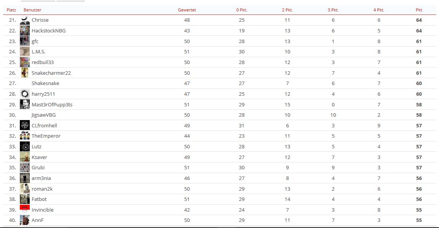This screenshot has width=439, height=228.
Task: Open AnnF's avatar thumbnail
Action: pyautogui.click(x=25, y=220)
